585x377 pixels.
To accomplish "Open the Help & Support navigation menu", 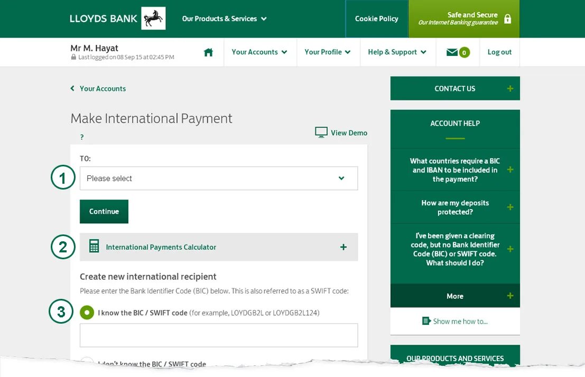I will 397,52.
